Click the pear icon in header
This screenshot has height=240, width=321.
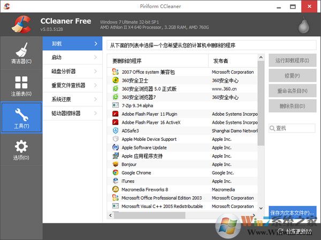[303, 25]
